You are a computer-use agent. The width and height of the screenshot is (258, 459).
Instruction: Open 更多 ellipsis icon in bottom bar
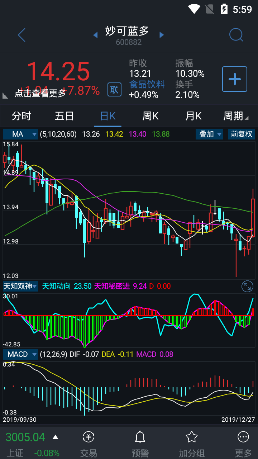[x=243, y=437]
